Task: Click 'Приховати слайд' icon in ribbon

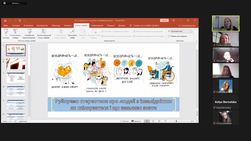Action: (72, 33)
